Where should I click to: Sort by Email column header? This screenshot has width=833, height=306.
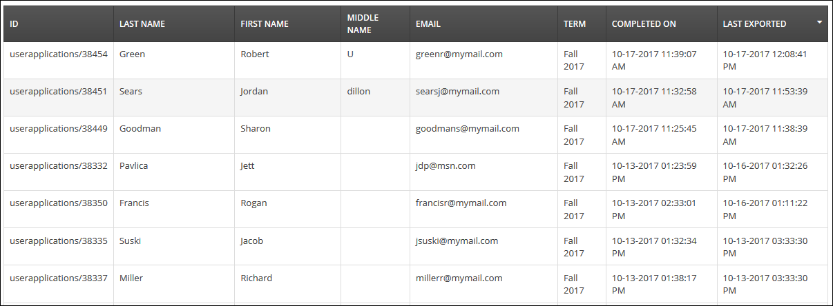(428, 24)
